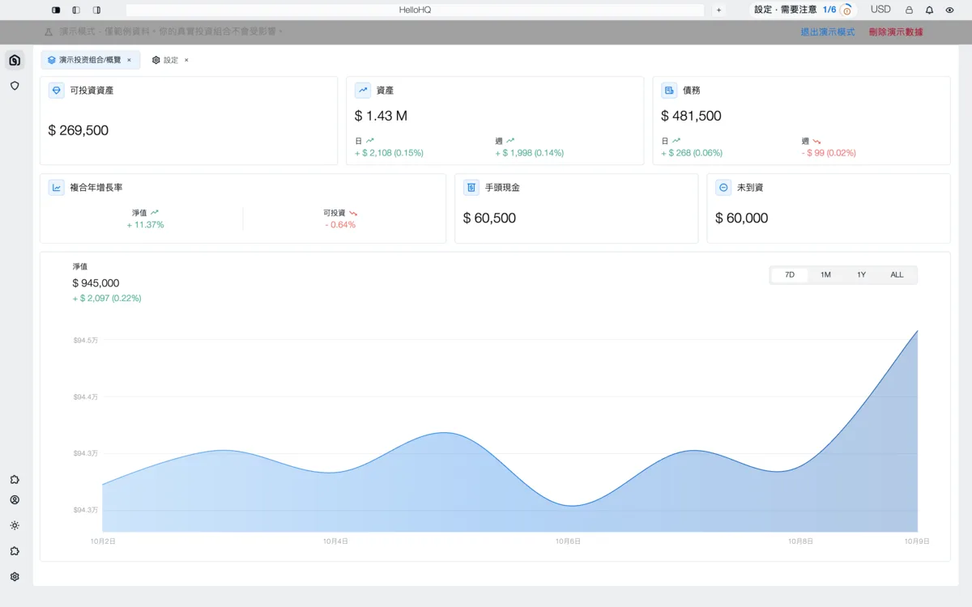
Task: Click 退出演示模式 link
Action: tap(828, 32)
